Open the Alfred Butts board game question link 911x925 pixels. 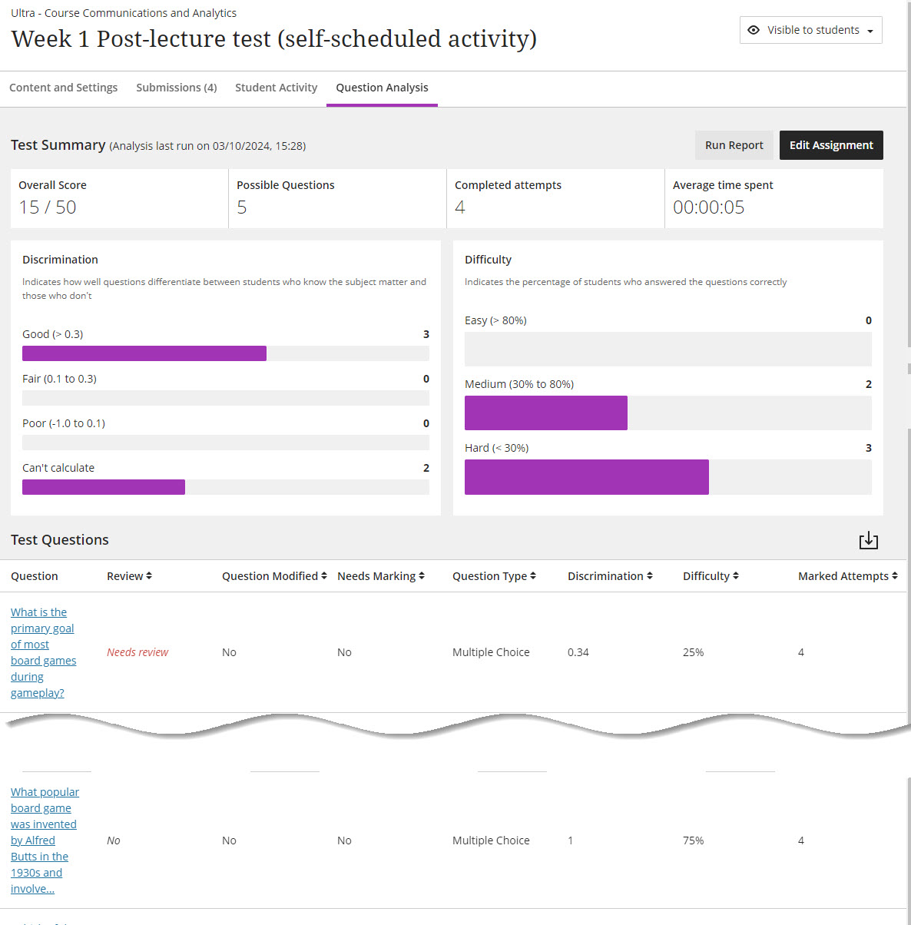(x=44, y=840)
